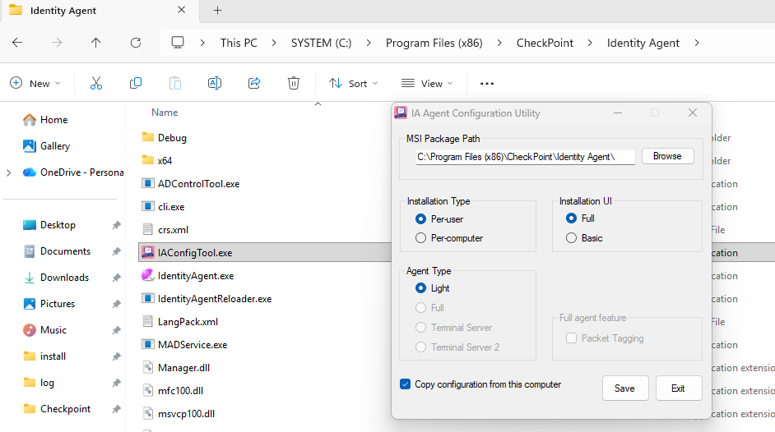Screen dimensions: 775x432
Task: Click the Save button
Action: [624, 388]
